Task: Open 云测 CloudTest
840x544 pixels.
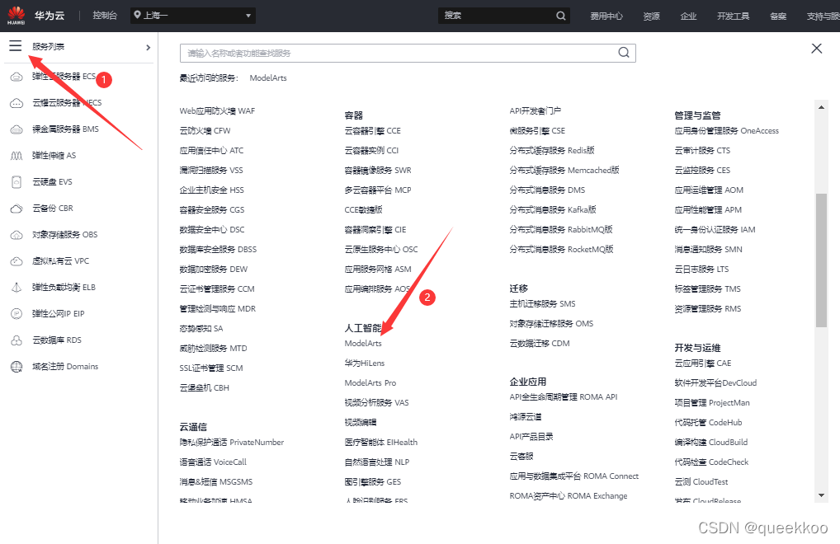Action: click(x=701, y=482)
